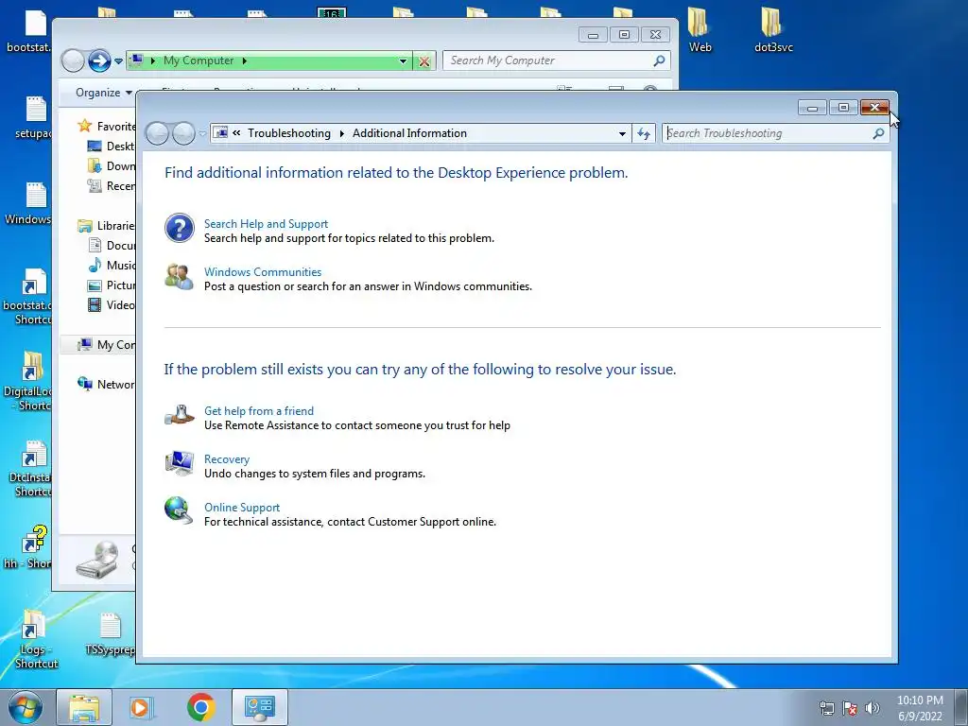The width and height of the screenshot is (968, 726).
Task: Open Get help from a friend
Action: click(259, 410)
